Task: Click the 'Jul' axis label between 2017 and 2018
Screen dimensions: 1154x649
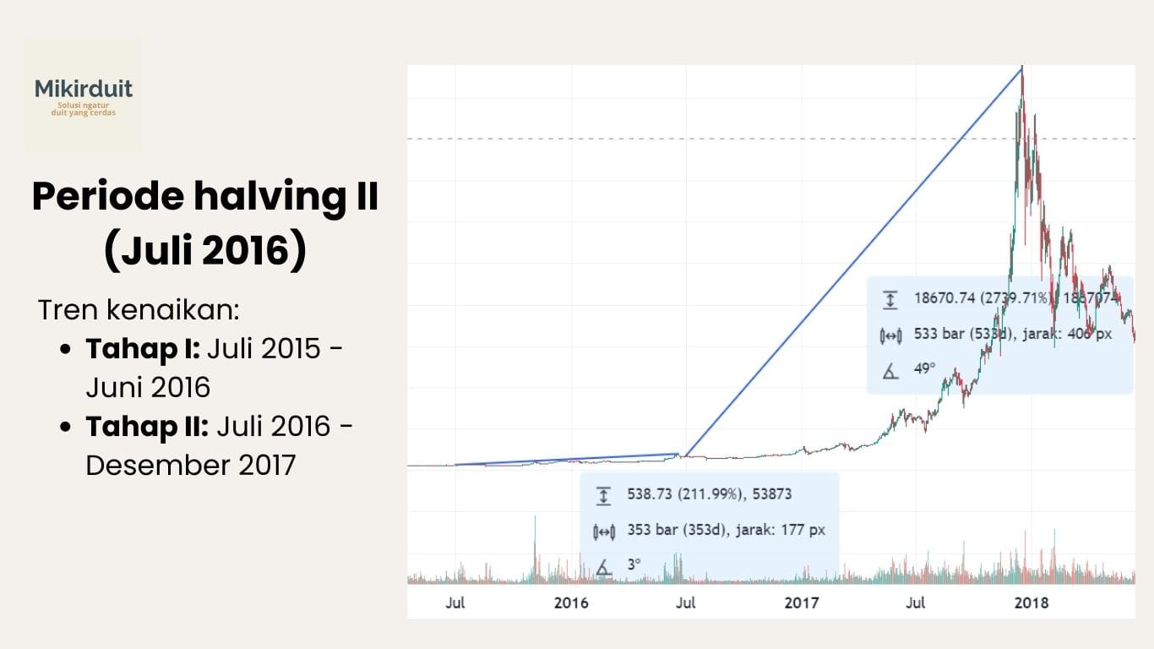Action: pyautogui.click(x=916, y=603)
